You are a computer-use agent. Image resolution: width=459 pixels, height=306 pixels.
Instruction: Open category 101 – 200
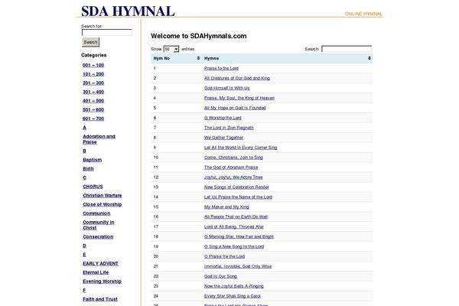(93, 74)
